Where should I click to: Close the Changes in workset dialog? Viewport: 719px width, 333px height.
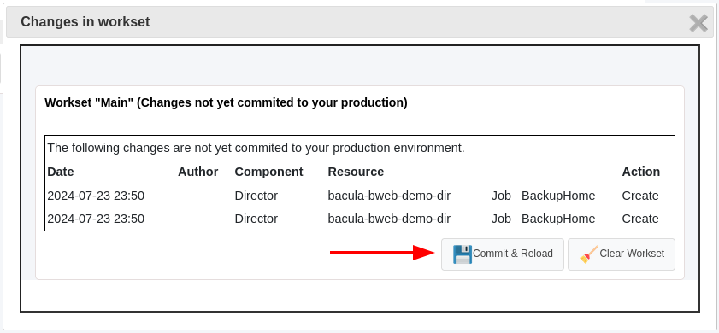[698, 23]
